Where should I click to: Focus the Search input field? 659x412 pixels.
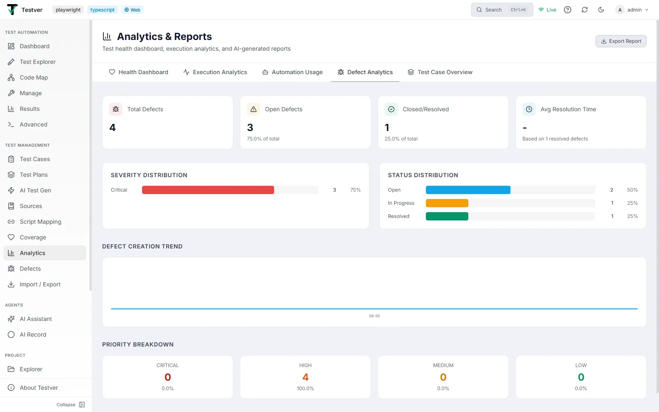coord(502,10)
